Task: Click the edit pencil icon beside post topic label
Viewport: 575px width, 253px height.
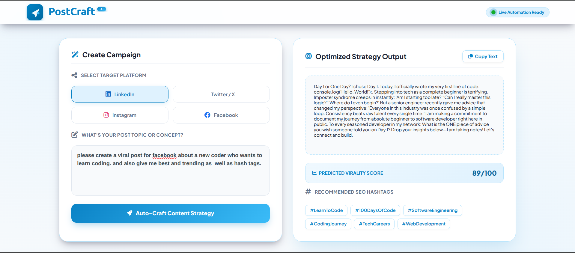Action: click(75, 135)
